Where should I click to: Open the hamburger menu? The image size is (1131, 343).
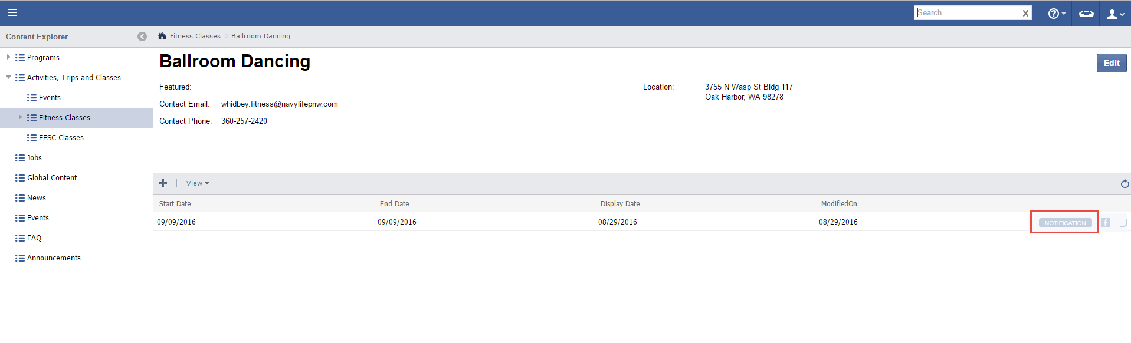coord(12,12)
